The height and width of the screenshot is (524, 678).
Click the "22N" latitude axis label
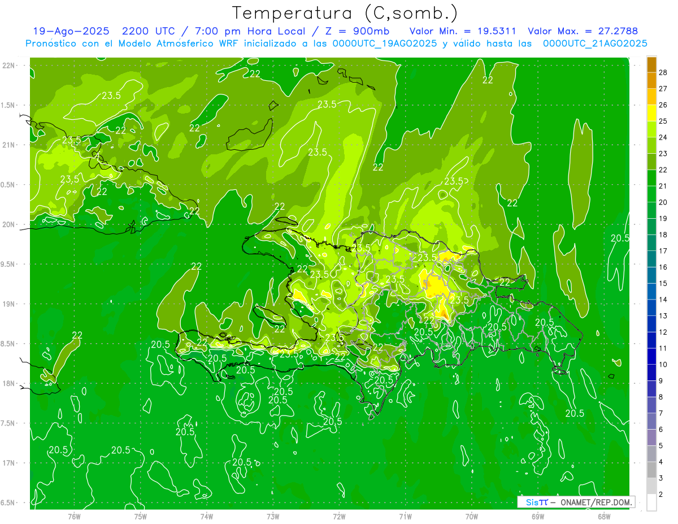pyautogui.click(x=8, y=66)
